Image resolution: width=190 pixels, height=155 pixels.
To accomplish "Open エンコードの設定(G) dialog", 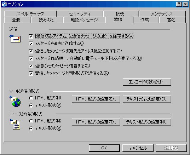I will (x=147, y=82).
